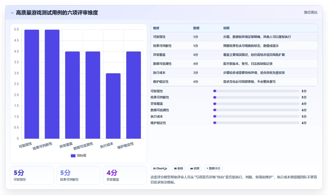
Task: Click the description starting 步骤较多或需要特殊环境
Action: (x=254, y=73)
